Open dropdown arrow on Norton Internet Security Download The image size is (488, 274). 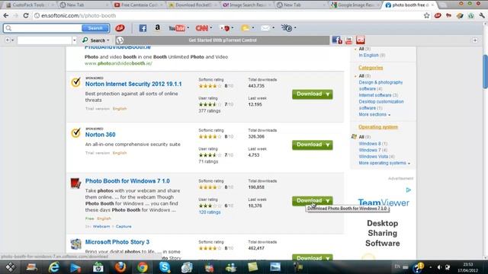click(328, 94)
